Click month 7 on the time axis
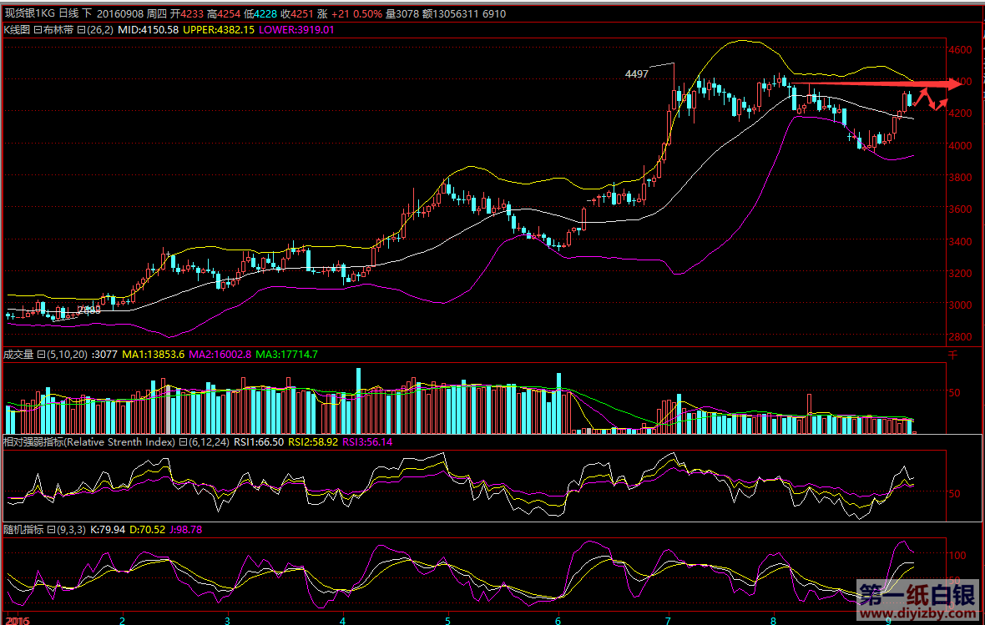 pos(667,620)
